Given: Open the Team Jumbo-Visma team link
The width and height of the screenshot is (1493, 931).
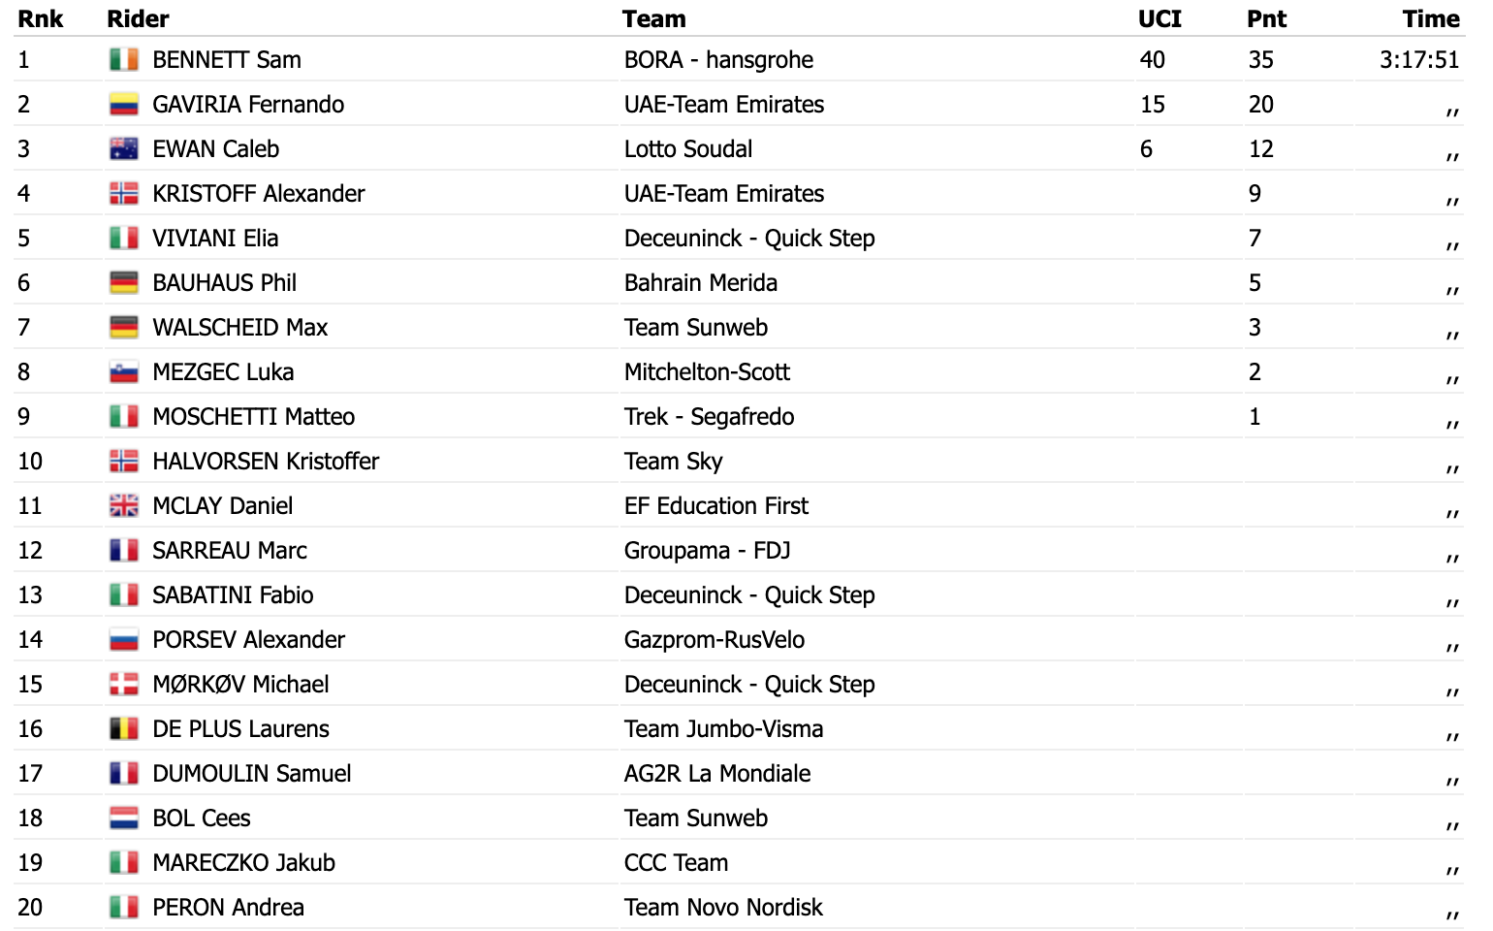Looking at the screenshot, I should (723, 729).
